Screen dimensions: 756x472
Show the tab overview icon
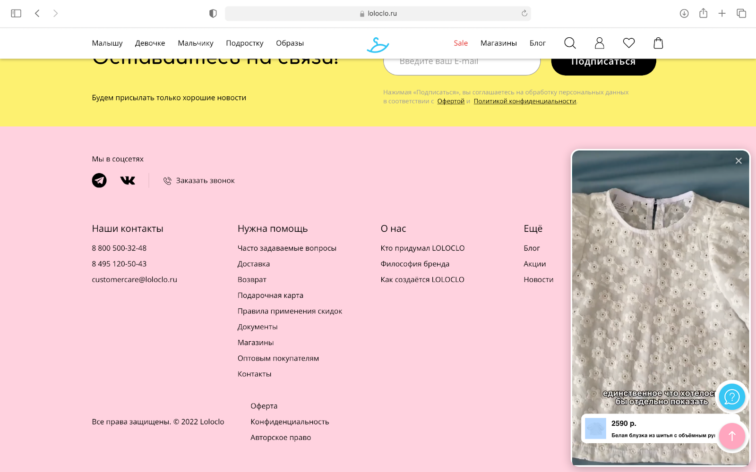click(741, 14)
